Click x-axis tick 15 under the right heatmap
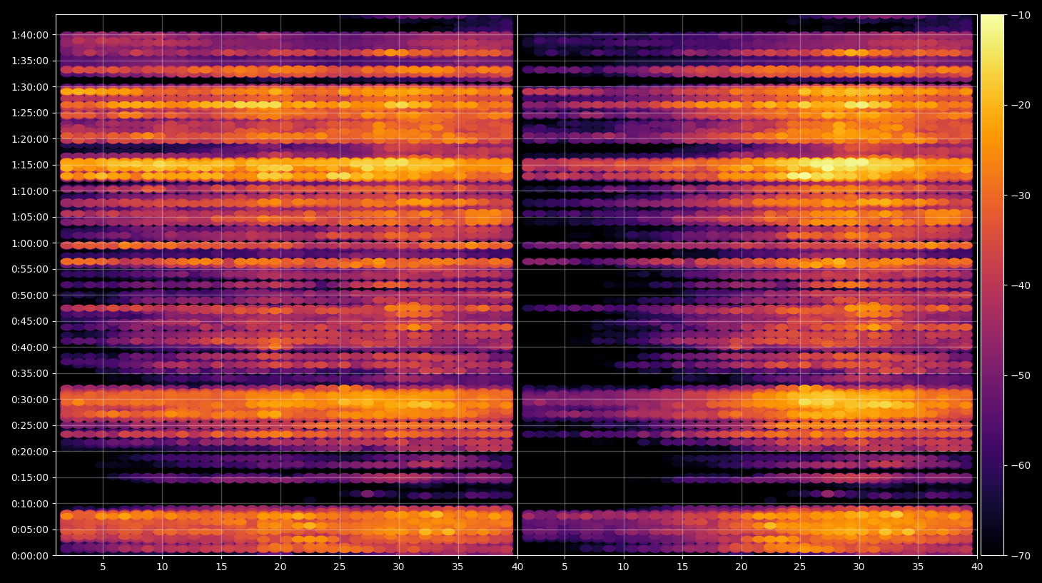 click(x=682, y=567)
